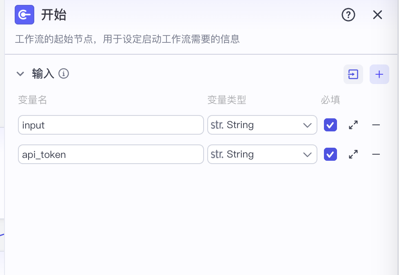The height and width of the screenshot is (275, 399).
Task: Click the info icon beside 输入
Action: 64,74
